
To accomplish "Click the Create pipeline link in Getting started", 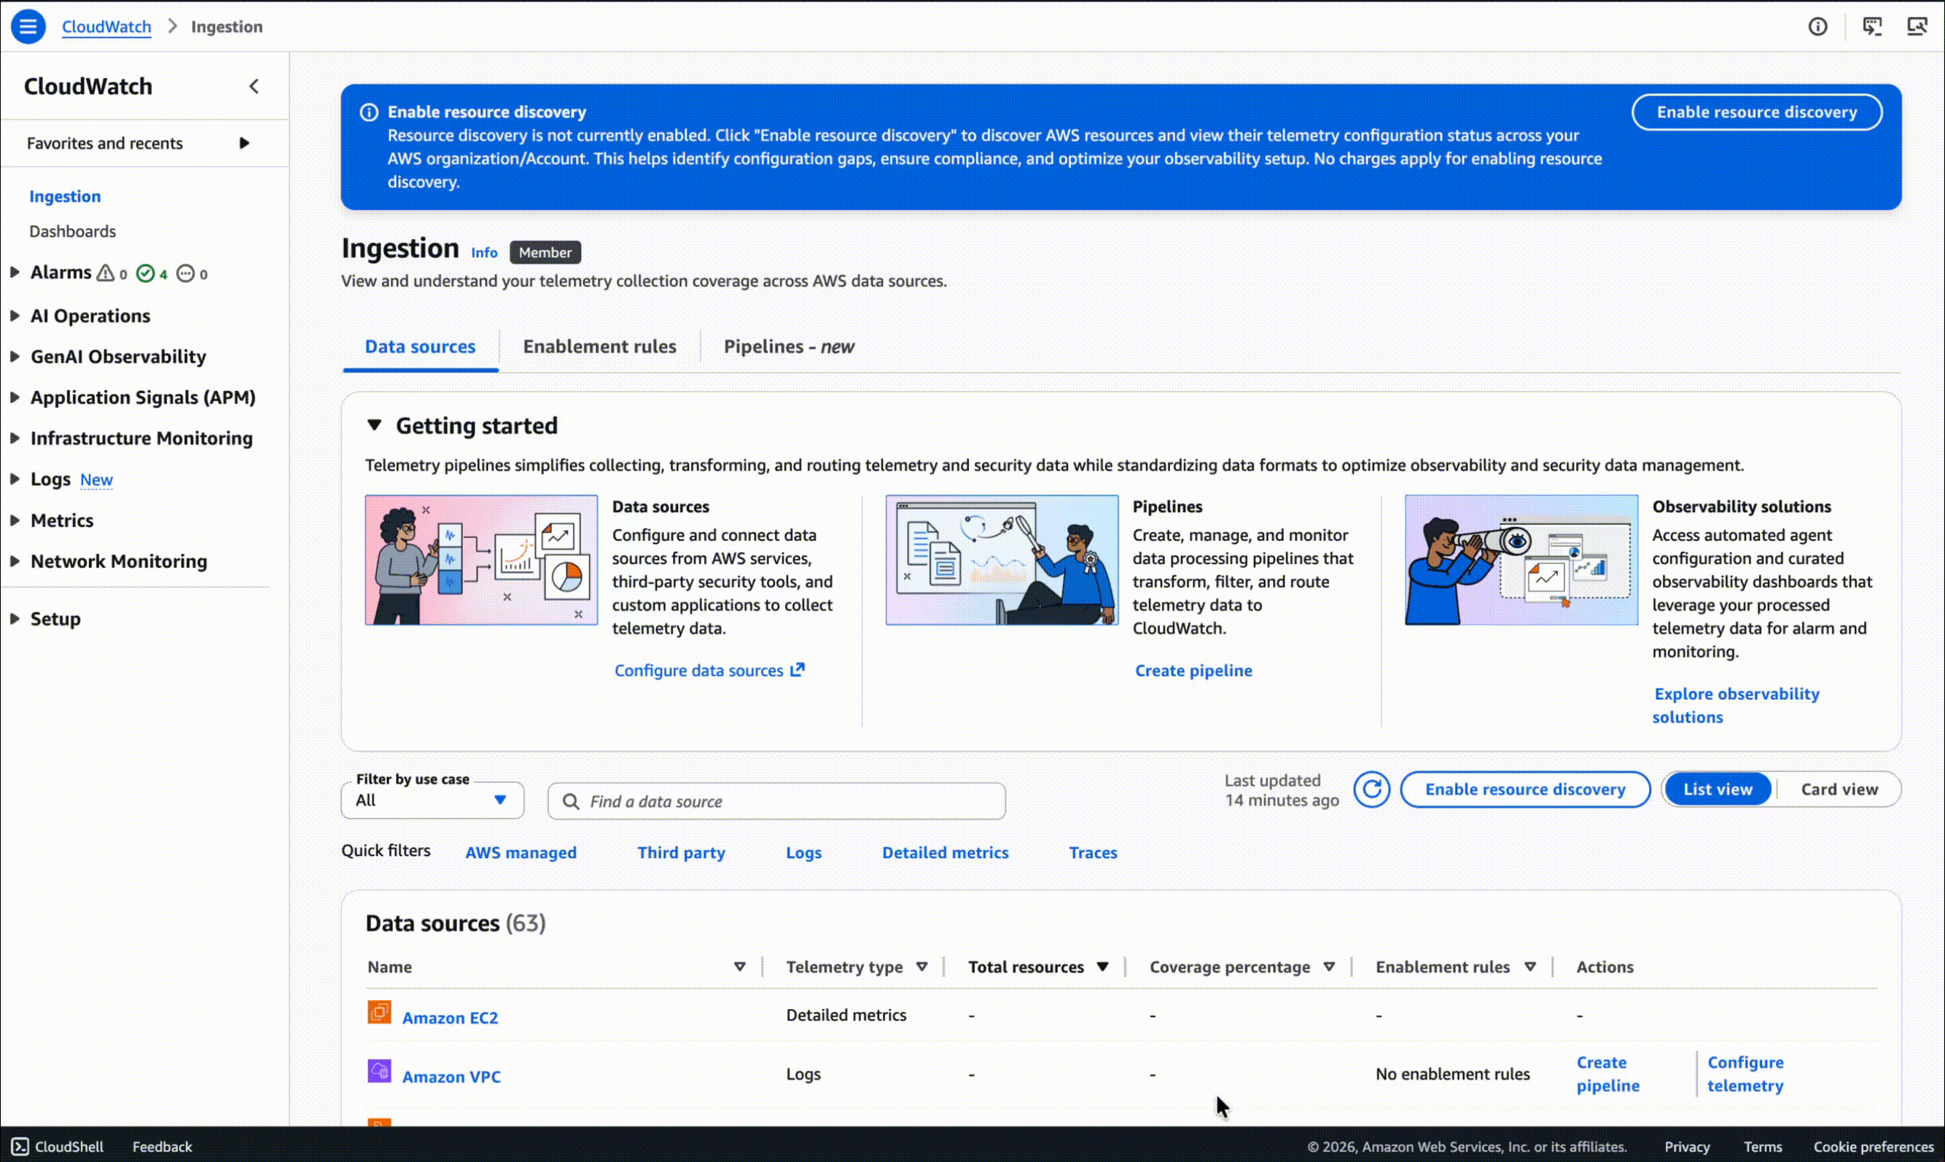I will pos(1193,670).
